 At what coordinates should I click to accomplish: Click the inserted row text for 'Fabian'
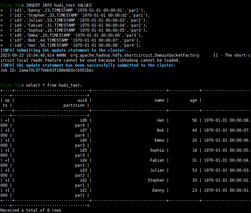[x=79, y=25]
